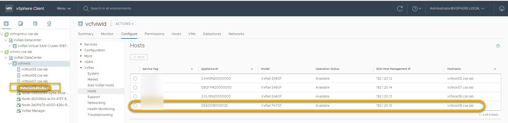The height and width of the screenshot is (123, 508).
Task: Open the Networking inventory view icon
Action: coord(49,24)
